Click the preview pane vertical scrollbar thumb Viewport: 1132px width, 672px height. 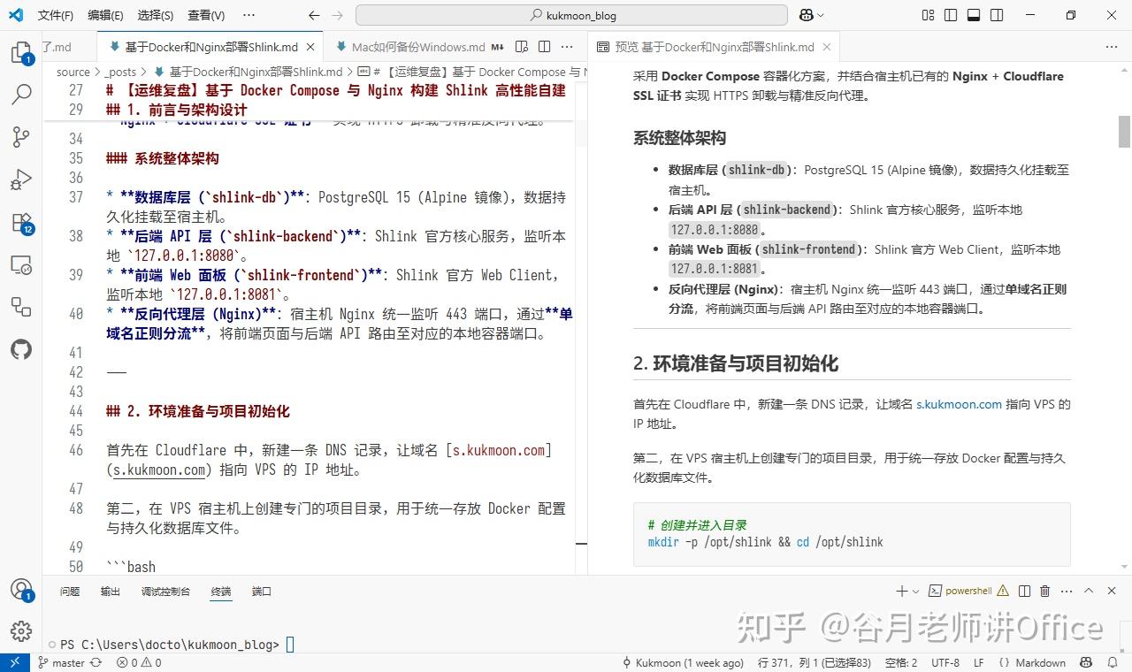point(1125,131)
